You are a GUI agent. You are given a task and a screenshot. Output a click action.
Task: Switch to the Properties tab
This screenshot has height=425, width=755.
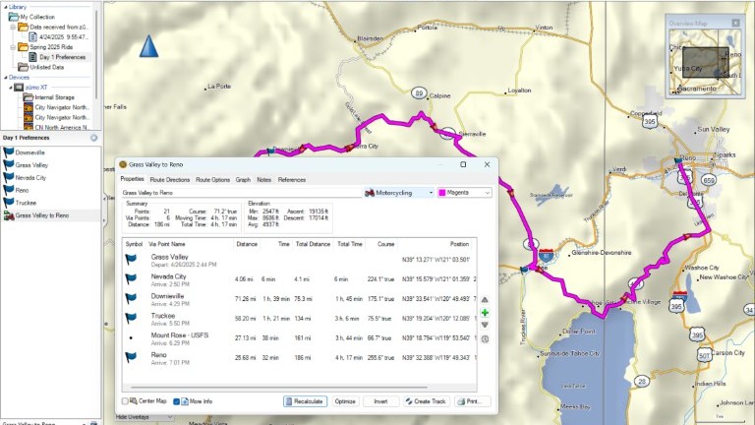click(132, 179)
